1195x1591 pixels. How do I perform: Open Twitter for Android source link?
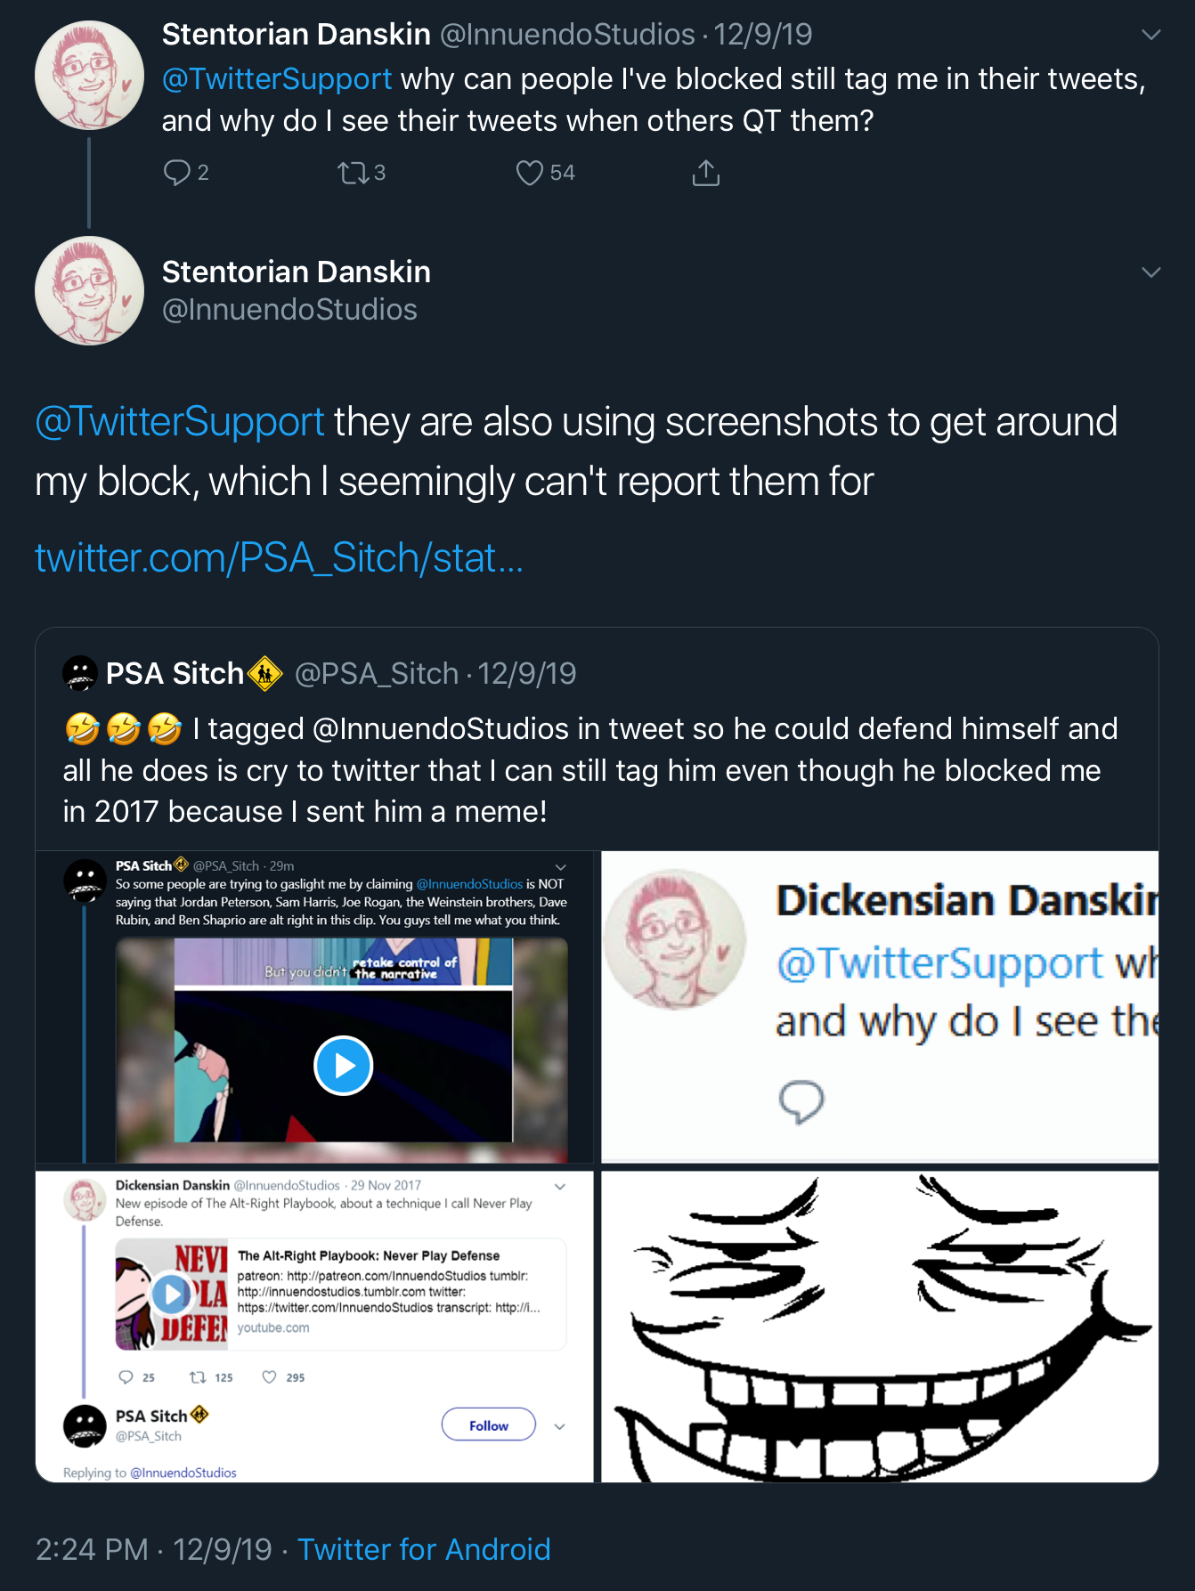click(424, 1549)
